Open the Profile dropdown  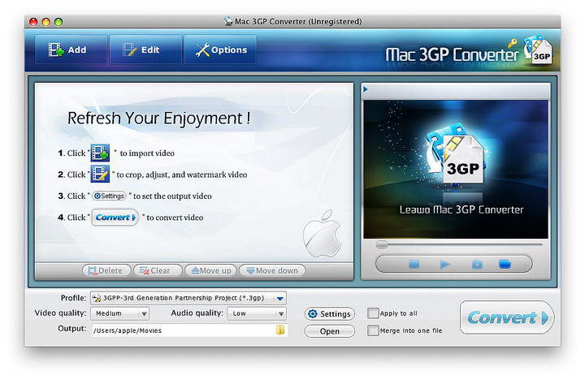tap(188, 298)
